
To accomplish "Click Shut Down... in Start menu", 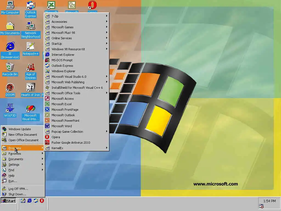I will (x=23, y=194).
